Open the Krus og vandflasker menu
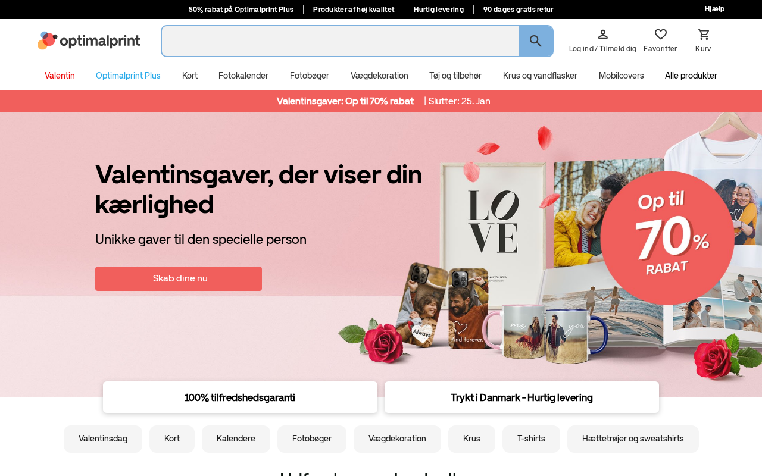The image size is (762, 476). [540, 76]
